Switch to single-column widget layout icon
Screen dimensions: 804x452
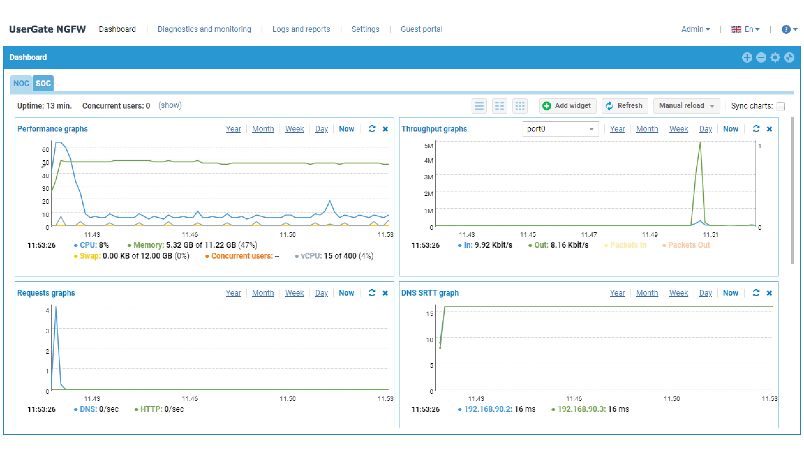click(479, 106)
